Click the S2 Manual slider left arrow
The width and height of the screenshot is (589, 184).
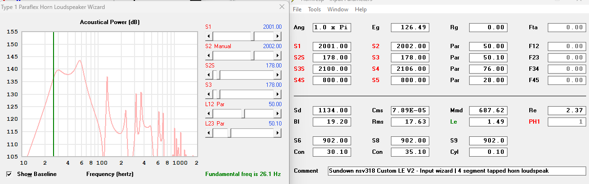click(209, 56)
